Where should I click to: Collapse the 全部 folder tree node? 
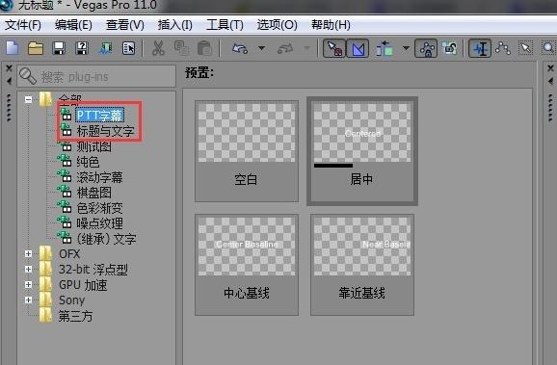coord(28,99)
